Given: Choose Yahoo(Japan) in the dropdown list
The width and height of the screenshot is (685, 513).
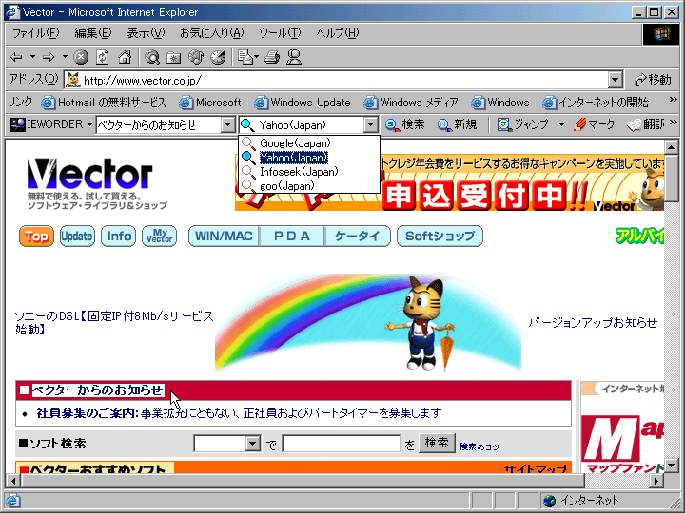Looking at the screenshot, I should pos(309,158).
